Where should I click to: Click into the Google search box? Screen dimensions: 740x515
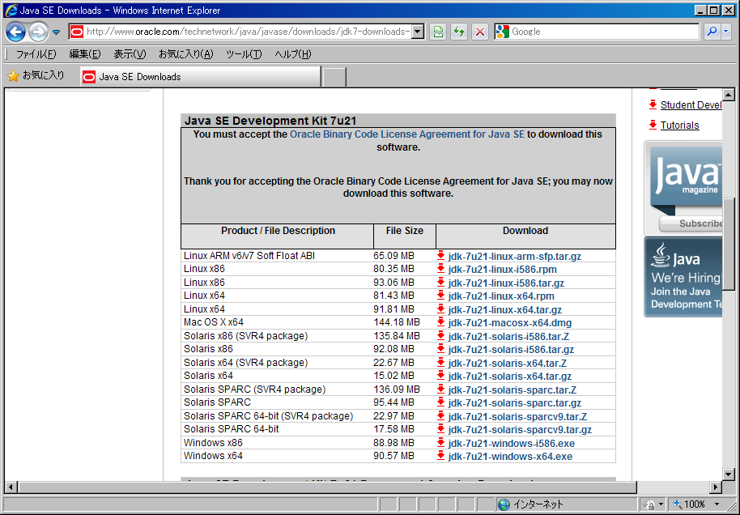click(604, 32)
